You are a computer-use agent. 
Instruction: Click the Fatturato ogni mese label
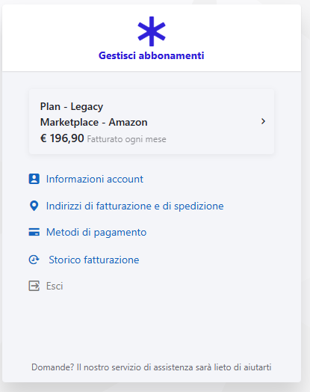pyautogui.click(x=126, y=139)
